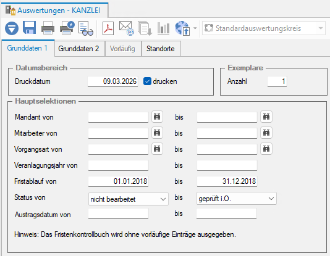330x256 pixels.
Task: Click the Mitarbeiter bis input field
Action: [x=227, y=133]
